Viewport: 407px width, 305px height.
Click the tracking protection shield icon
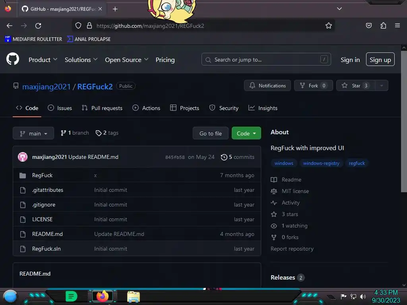pos(78,26)
